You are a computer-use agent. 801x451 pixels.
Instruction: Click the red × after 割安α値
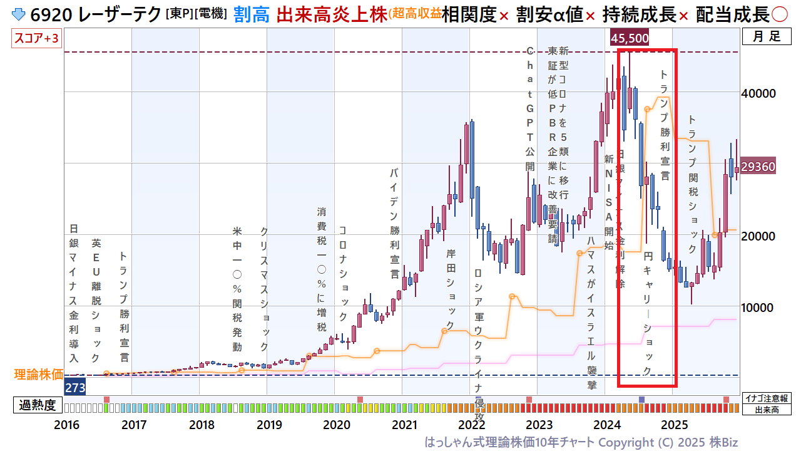pyautogui.click(x=589, y=16)
